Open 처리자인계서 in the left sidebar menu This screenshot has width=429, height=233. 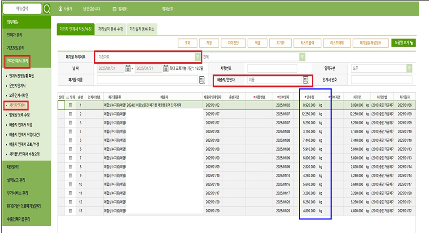click(18, 105)
